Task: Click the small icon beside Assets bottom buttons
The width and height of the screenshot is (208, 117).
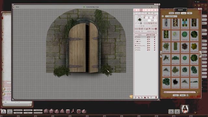Action: point(188,95)
